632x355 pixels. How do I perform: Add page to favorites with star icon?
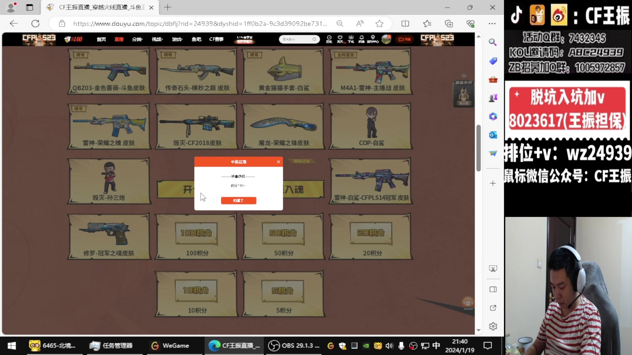(379, 23)
